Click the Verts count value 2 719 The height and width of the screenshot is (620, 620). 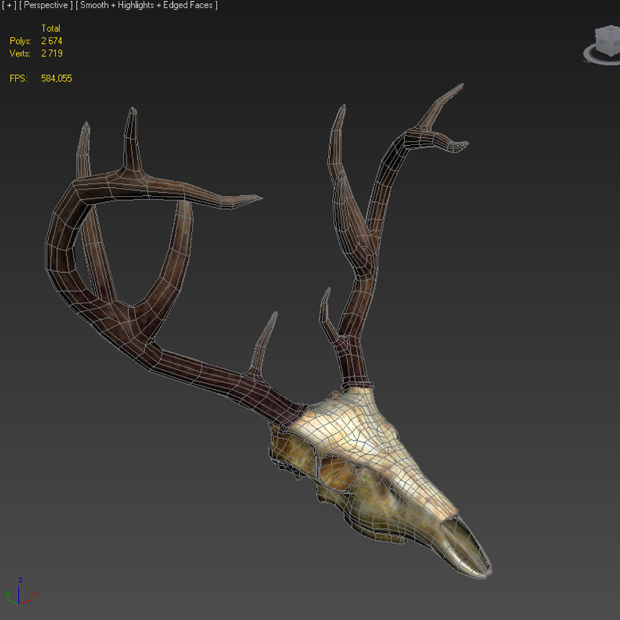click(x=52, y=53)
